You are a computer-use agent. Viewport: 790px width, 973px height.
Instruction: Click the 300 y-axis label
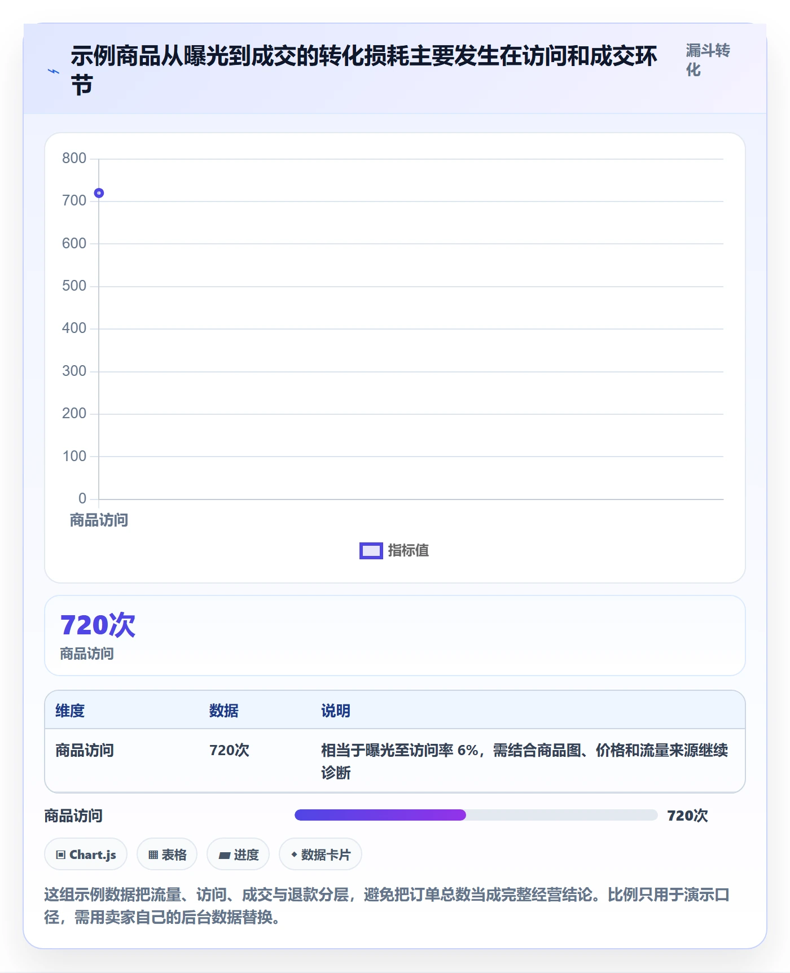tap(74, 371)
